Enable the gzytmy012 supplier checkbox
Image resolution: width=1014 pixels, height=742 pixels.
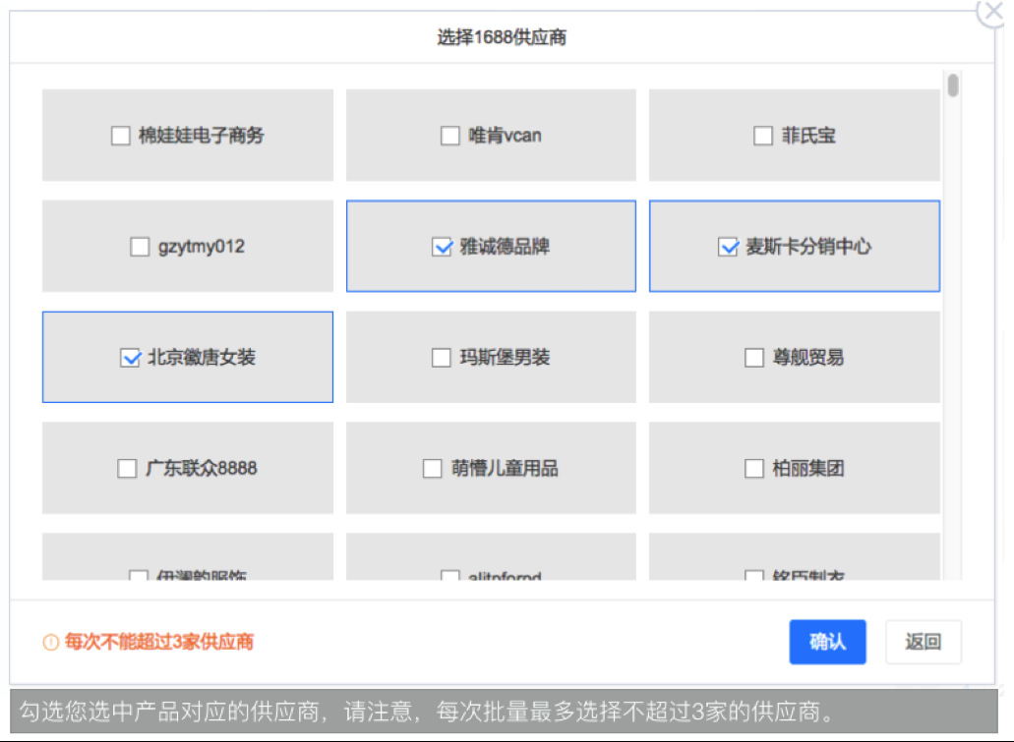pos(139,246)
